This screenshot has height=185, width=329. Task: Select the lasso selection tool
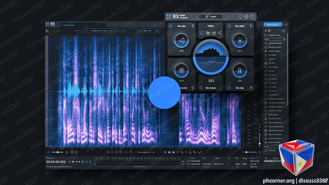[178, 152]
